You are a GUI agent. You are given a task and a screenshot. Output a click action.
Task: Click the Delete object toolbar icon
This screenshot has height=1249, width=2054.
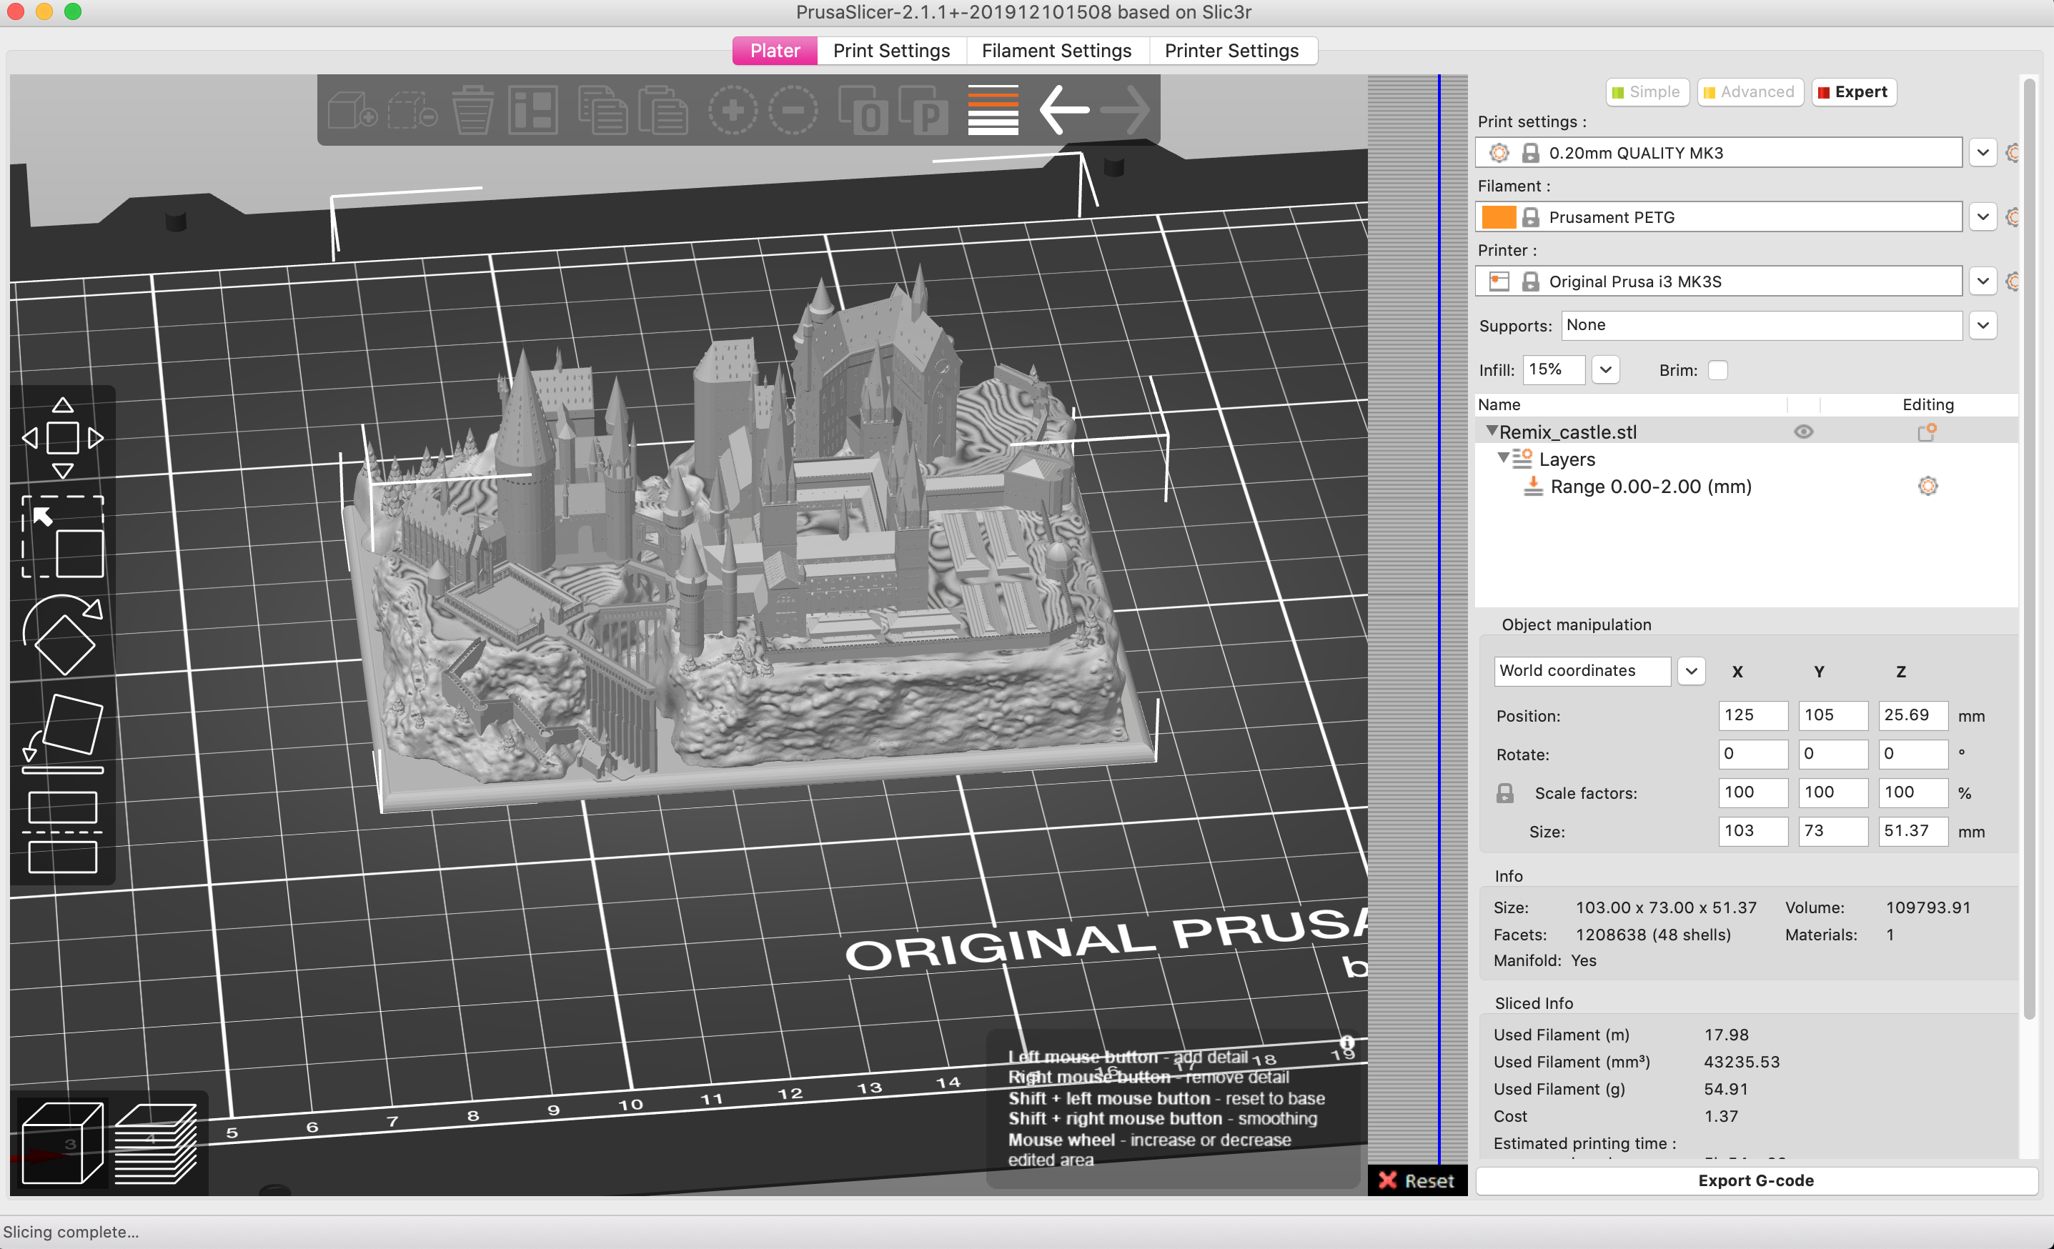412,110
